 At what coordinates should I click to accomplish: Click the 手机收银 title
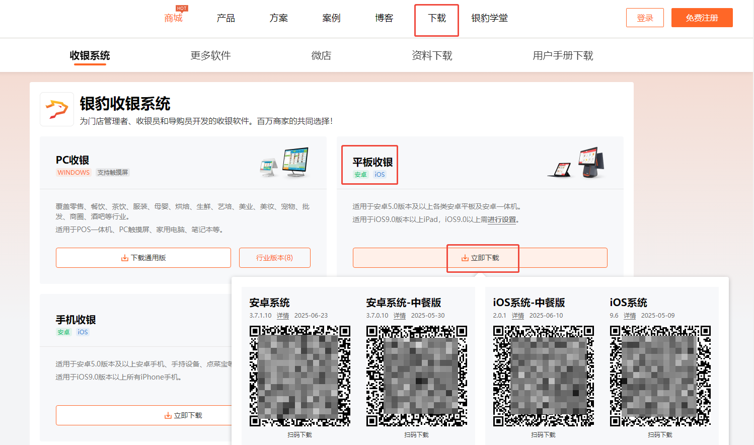(76, 320)
